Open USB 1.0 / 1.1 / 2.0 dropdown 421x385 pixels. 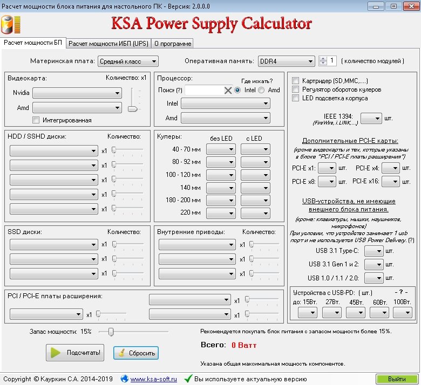pos(374,278)
